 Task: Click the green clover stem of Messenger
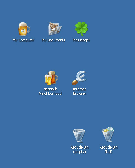click(82, 34)
